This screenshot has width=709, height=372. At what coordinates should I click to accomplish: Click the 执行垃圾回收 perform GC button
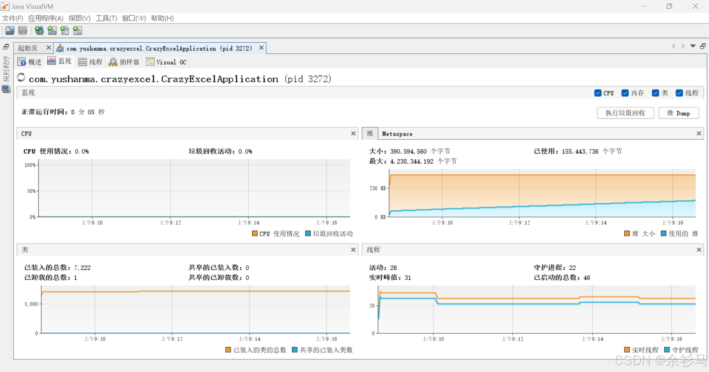click(x=626, y=113)
